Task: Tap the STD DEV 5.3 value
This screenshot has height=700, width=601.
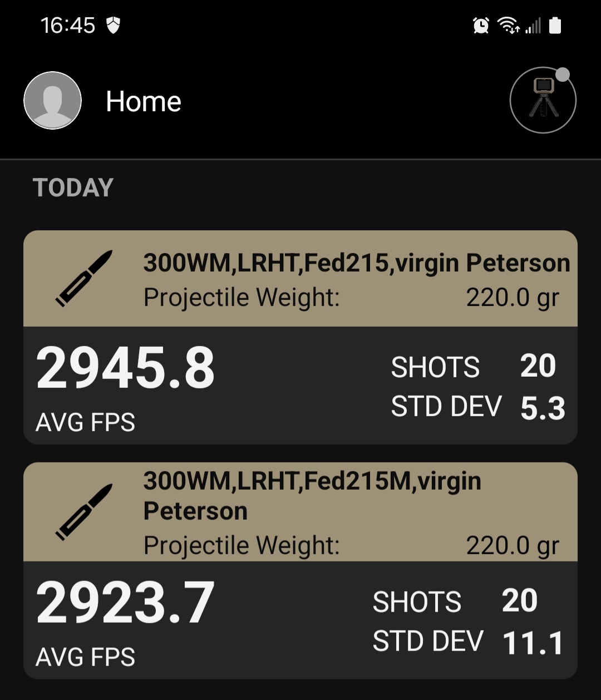Action: click(x=543, y=408)
